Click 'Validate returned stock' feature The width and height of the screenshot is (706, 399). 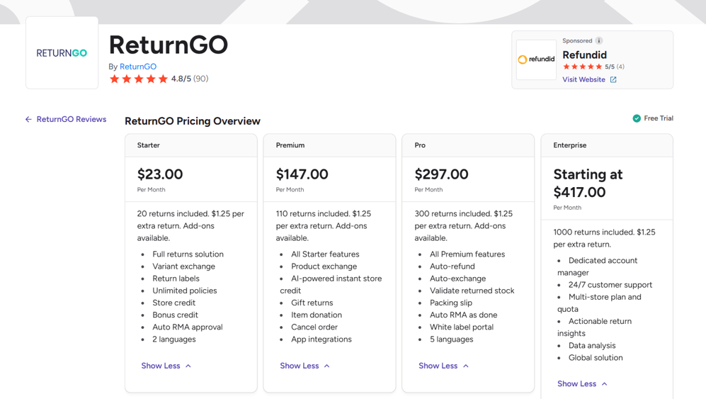coord(472,291)
